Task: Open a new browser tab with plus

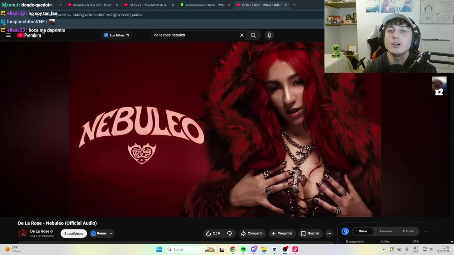Action: tap(294, 5)
